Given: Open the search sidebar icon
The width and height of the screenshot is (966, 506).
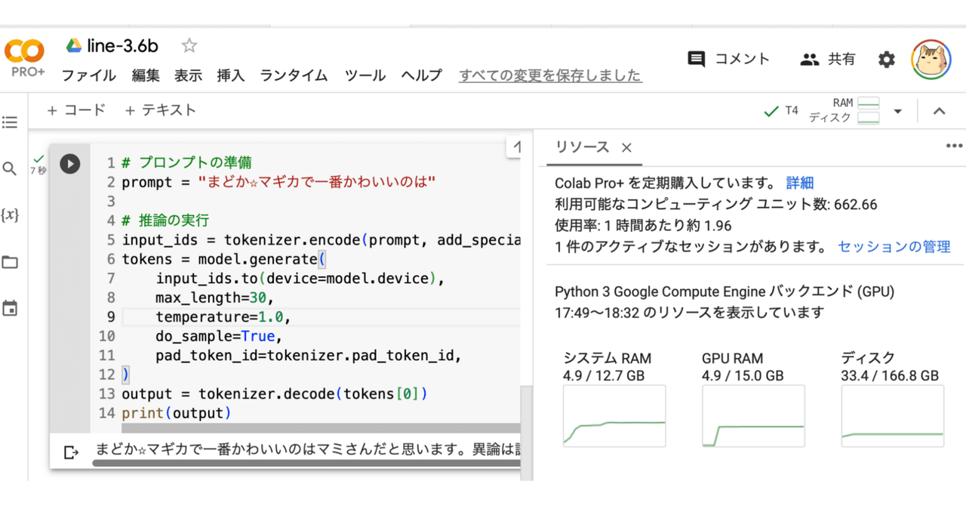Looking at the screenshot, I should tap(10, 168).
